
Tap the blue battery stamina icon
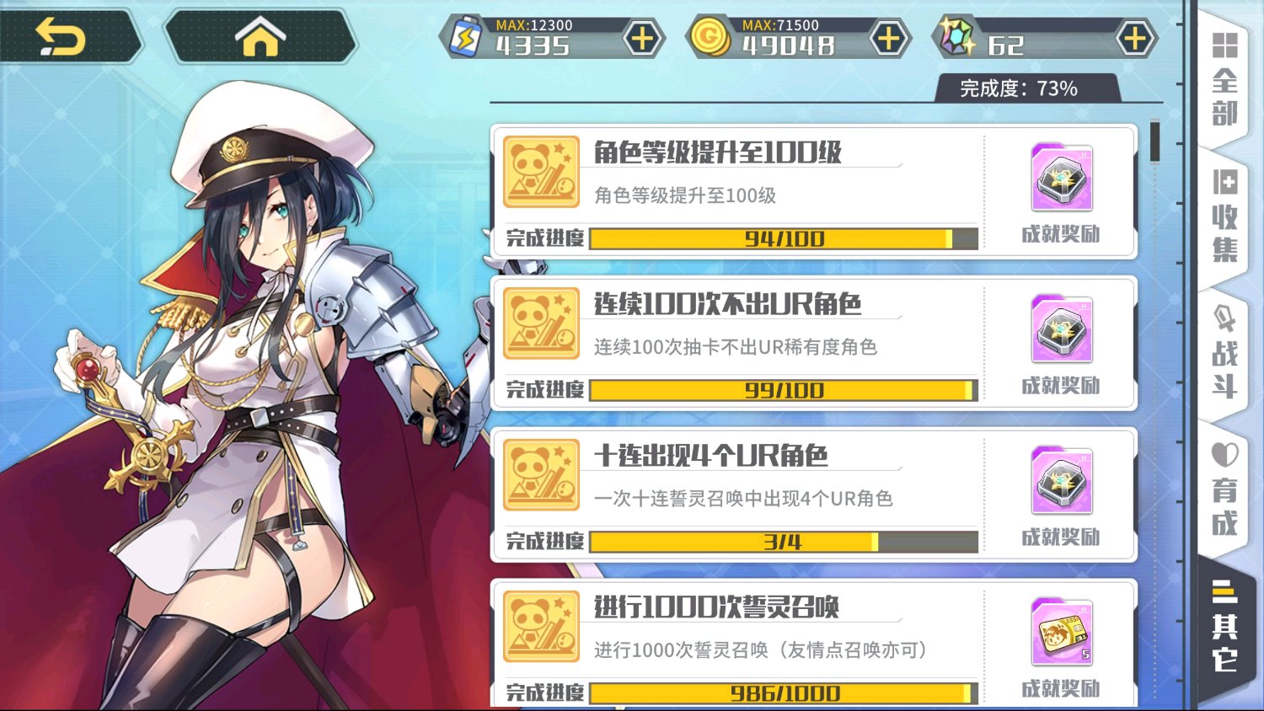point(464,38)
